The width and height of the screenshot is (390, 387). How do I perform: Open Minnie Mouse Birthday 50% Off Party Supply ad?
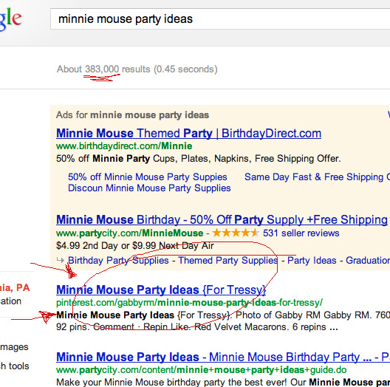[222, 219]
